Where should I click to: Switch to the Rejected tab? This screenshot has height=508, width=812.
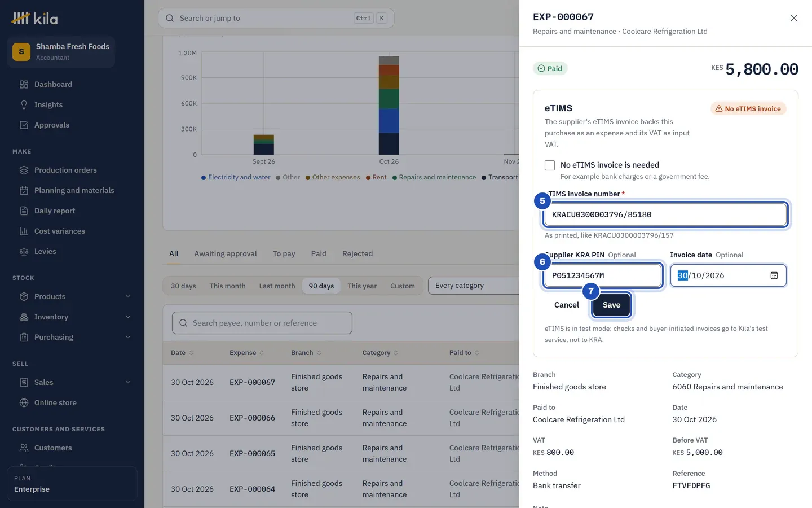pos(358,254)
